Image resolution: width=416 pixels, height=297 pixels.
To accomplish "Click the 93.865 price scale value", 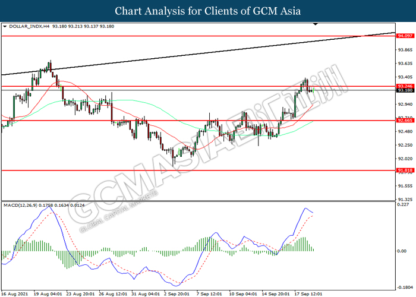I will point(405,50).
